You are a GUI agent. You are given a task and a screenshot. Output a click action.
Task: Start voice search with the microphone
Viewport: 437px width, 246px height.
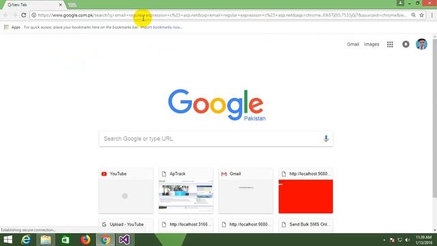point(326,138)
